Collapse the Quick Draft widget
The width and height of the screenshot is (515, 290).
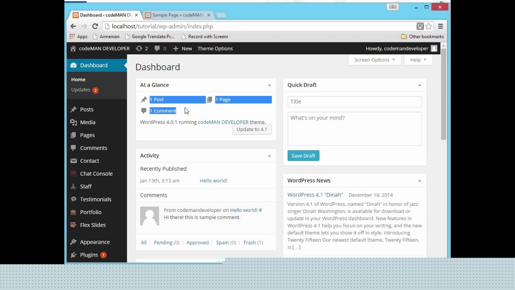[419, 85]
